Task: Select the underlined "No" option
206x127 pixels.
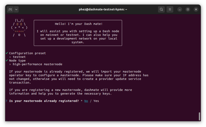Action: tap(86, 101)
